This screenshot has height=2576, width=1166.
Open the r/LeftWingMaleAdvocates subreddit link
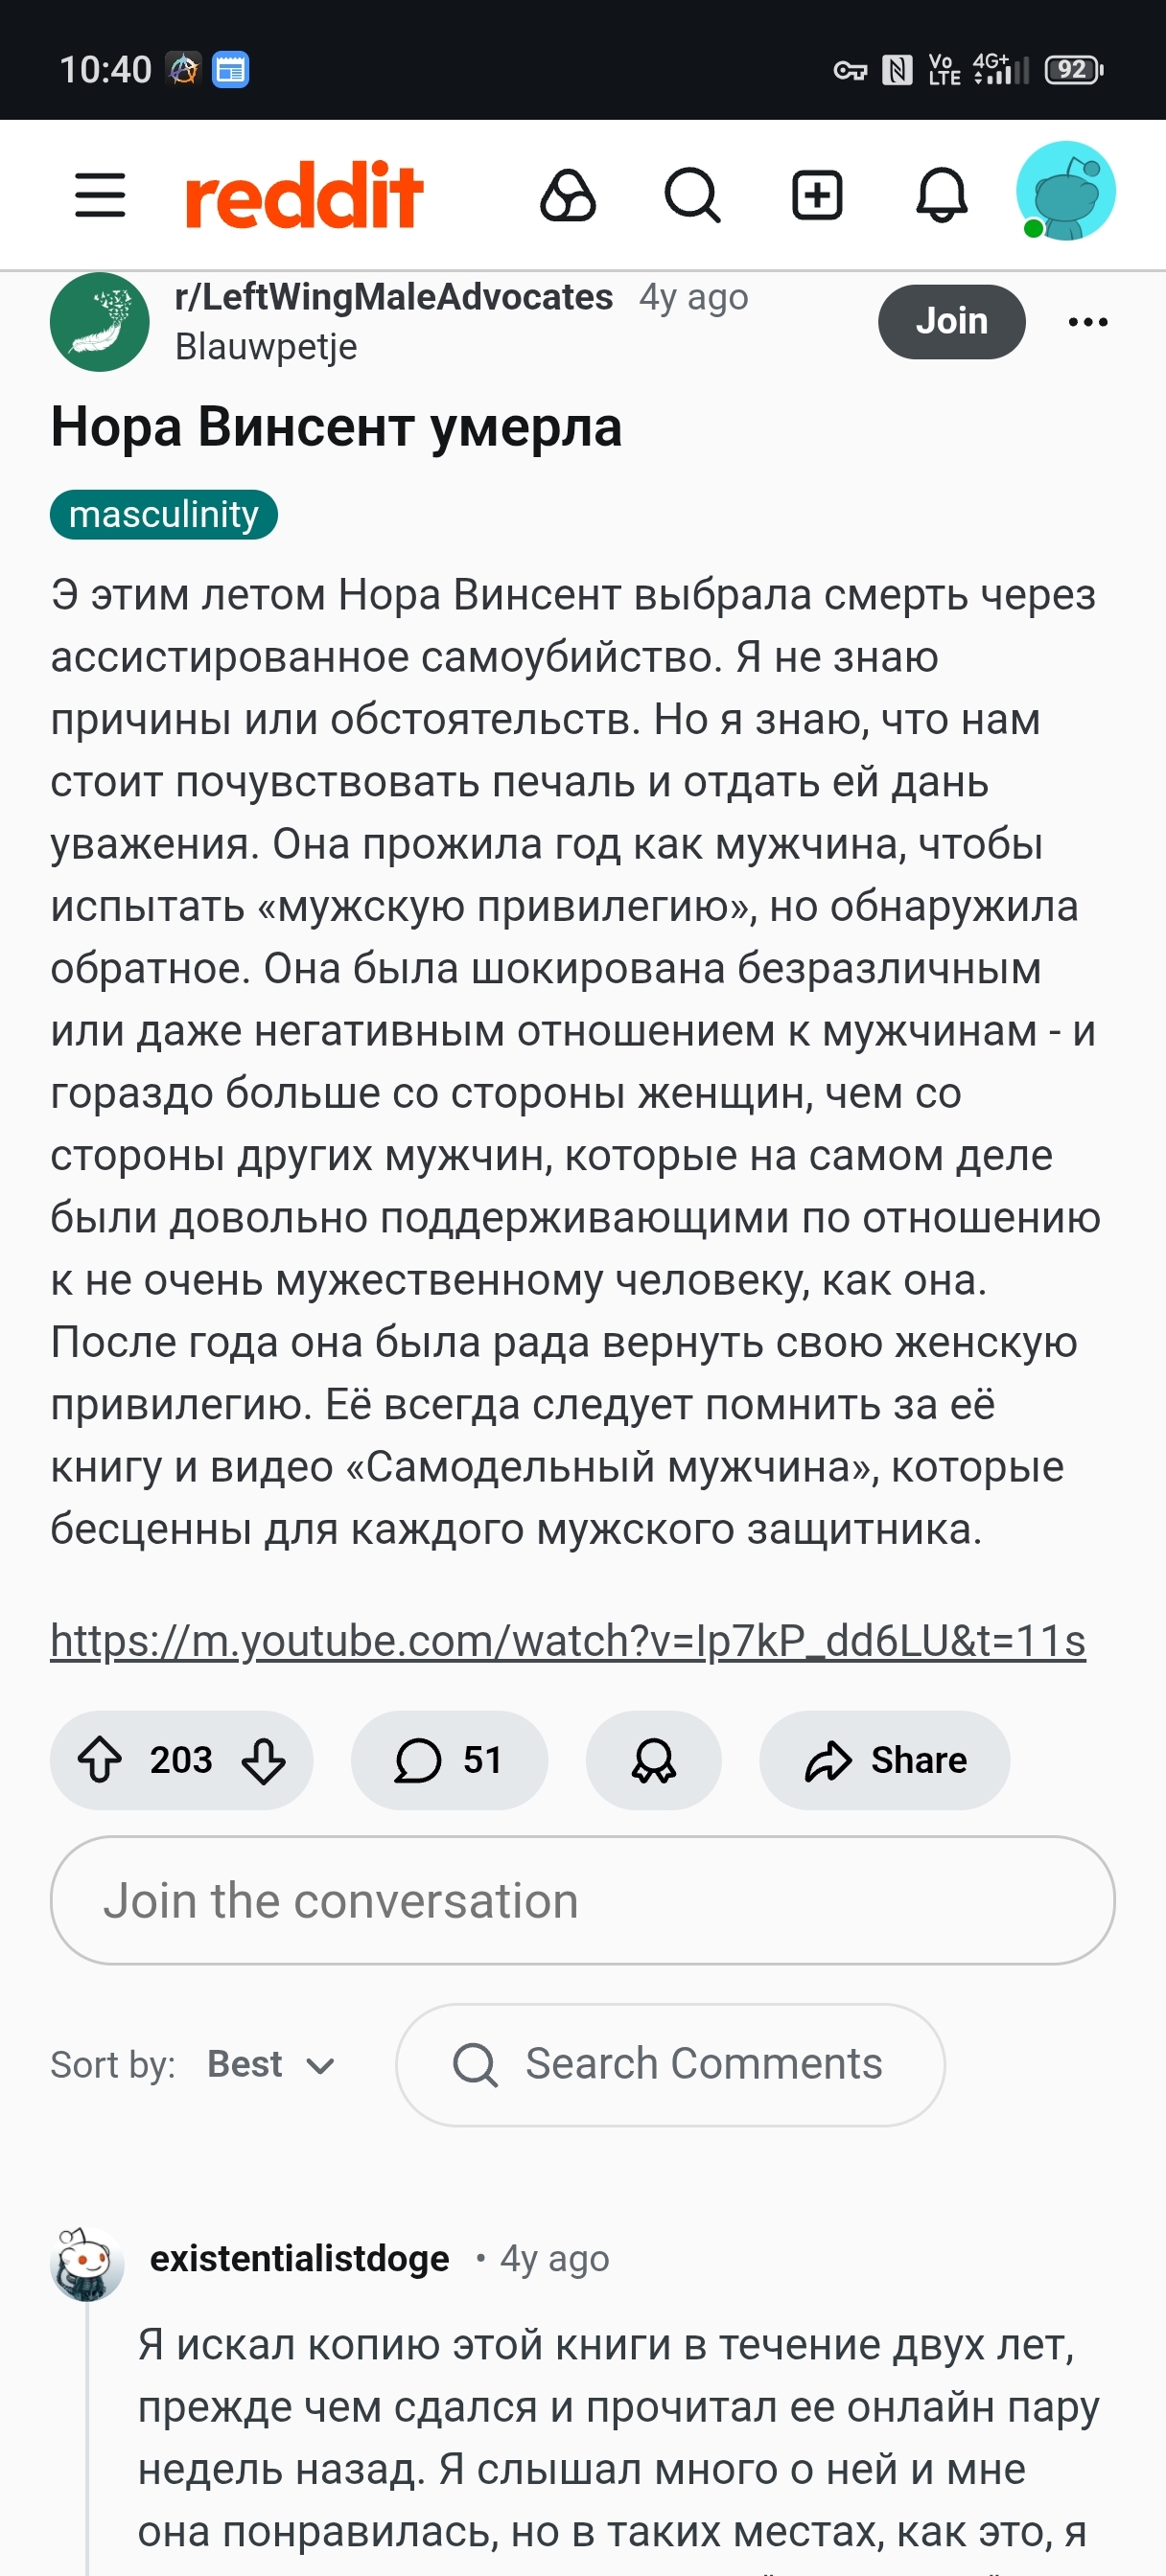pyautogui.click(x=394, y=297)
